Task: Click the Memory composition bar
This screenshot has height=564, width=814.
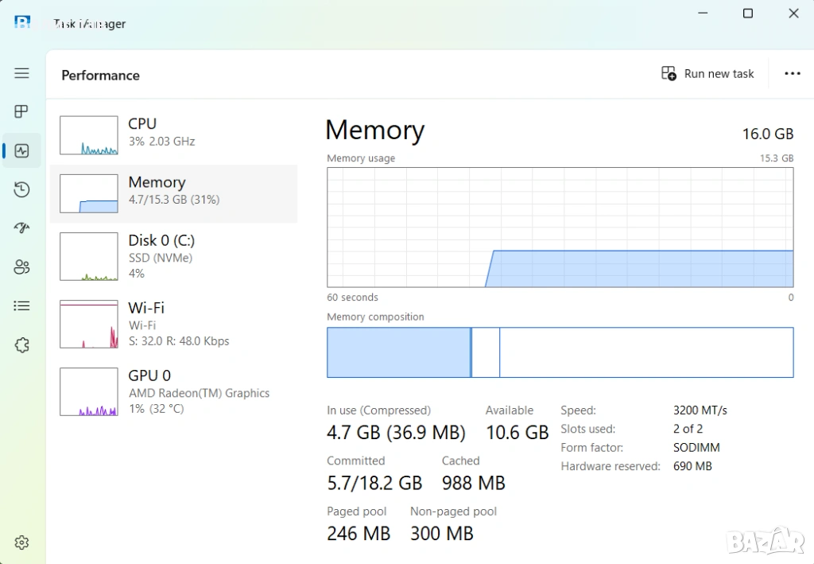Action: (x=560, y=352)
